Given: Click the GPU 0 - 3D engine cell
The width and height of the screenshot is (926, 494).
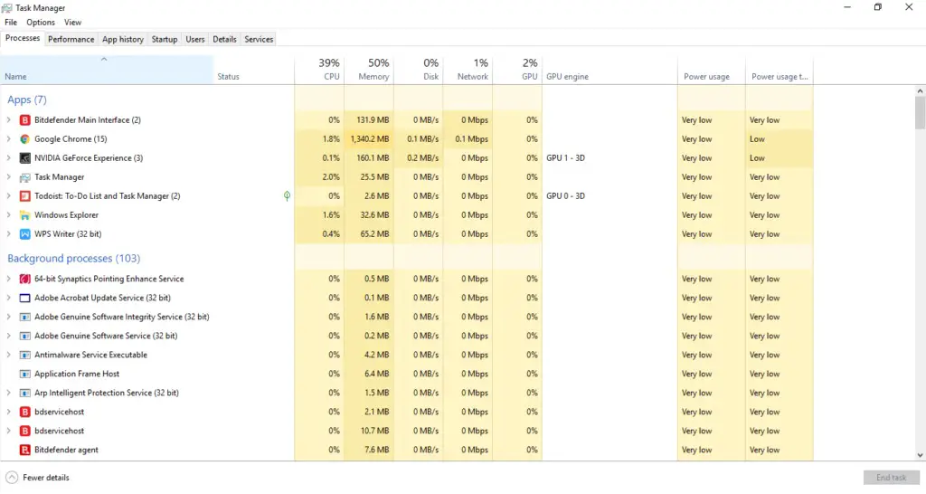Looking at the screenshot, I should [565, 195].
